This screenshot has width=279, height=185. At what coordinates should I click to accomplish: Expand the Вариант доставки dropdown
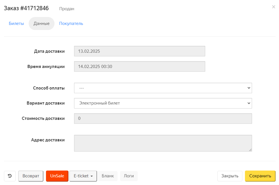[x=163, y=103]
